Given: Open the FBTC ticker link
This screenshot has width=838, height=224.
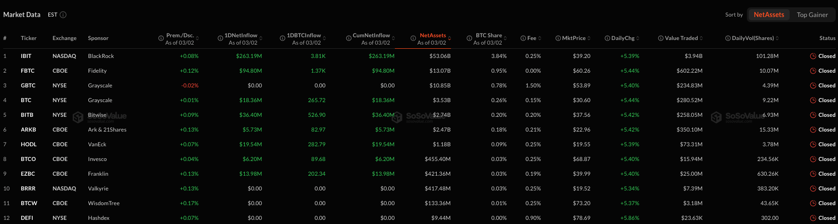Looking at the screenshot, I should click(x=28, y=71).
